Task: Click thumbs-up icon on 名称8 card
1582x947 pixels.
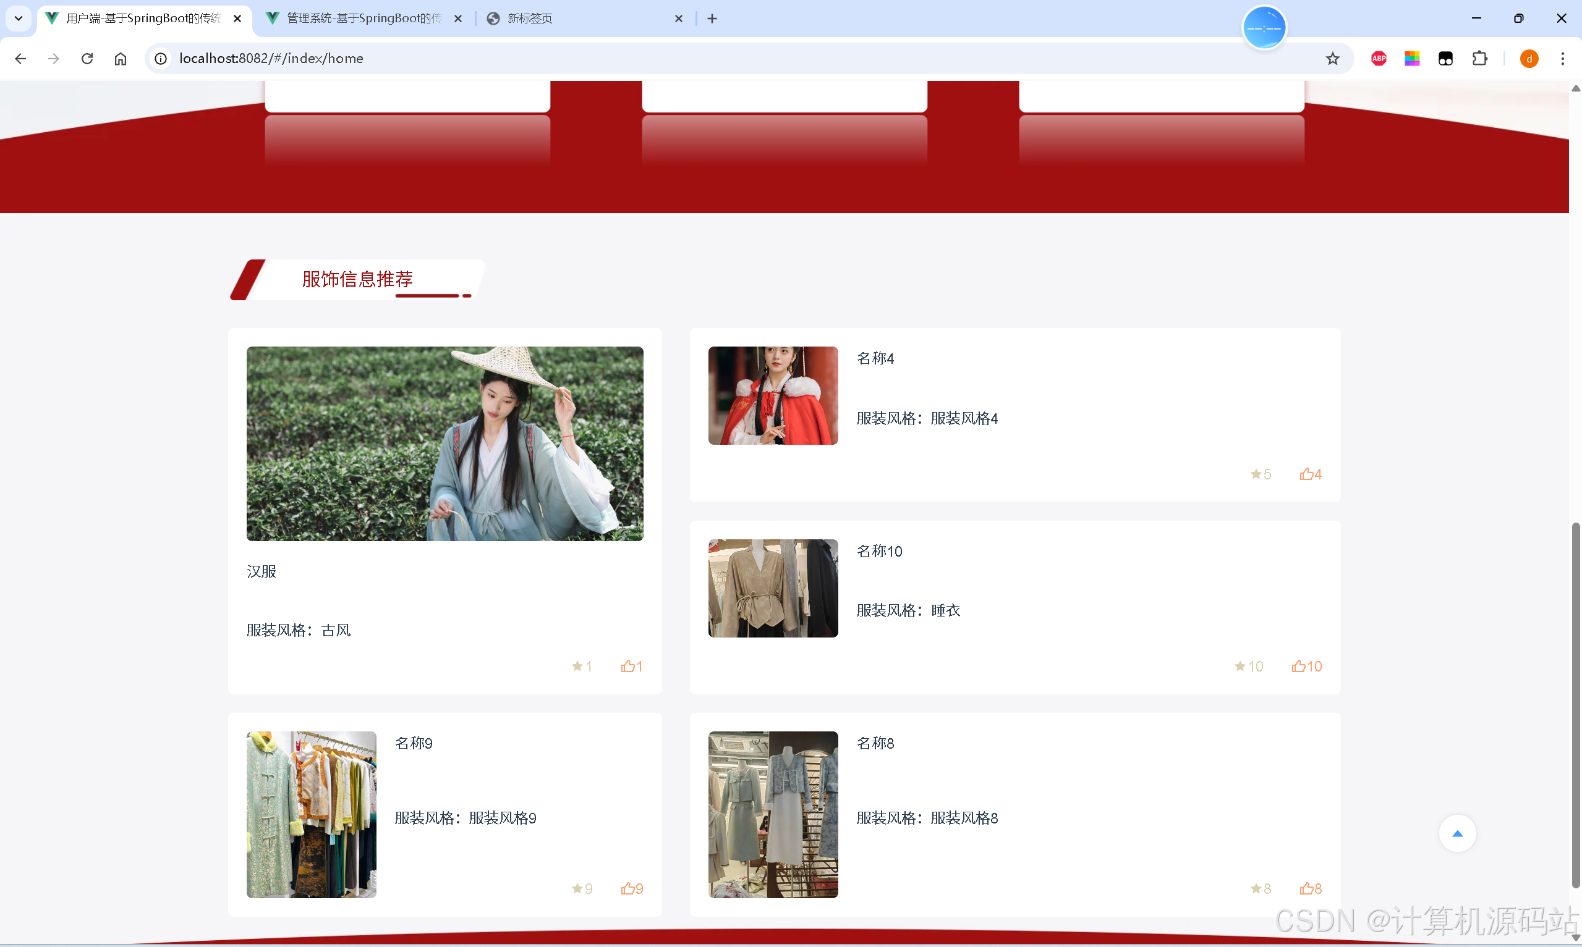Action: [x=1306, y=888]
